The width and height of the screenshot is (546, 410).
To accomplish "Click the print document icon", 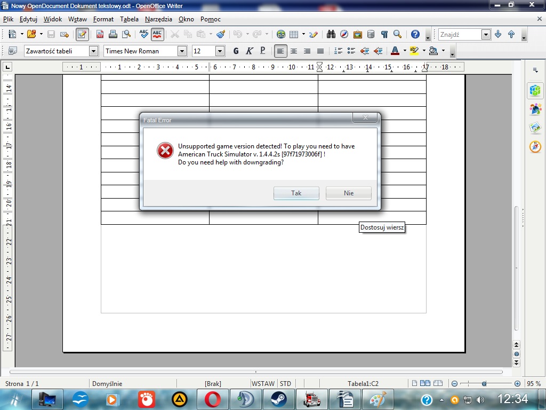I will coord(113,34).
